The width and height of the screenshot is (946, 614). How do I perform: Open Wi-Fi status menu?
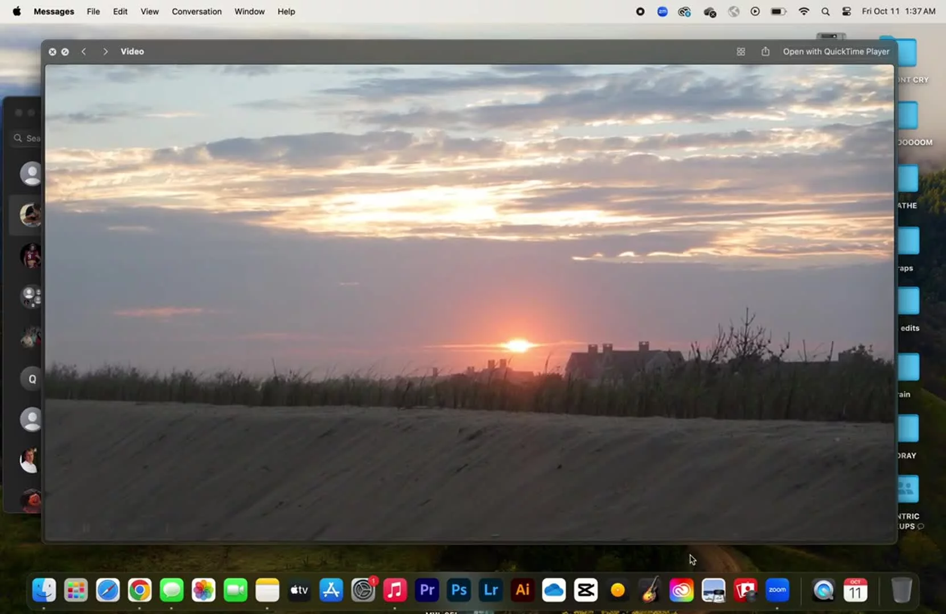[x=804, y=11]
